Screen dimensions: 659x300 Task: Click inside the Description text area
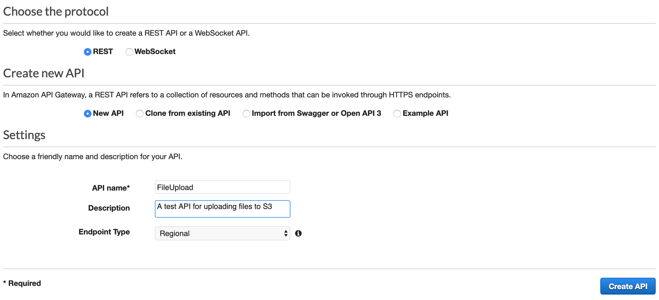[222, 209]
